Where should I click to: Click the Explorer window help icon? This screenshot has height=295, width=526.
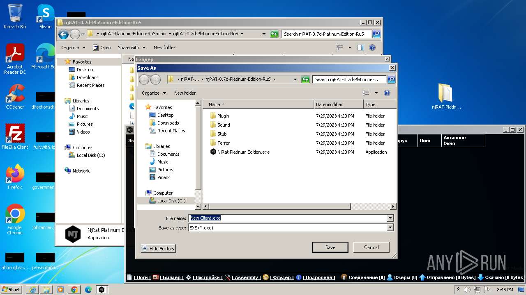tap(372, 48)
